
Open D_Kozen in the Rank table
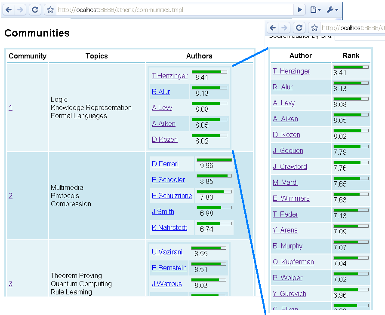[x=286, y=135]
